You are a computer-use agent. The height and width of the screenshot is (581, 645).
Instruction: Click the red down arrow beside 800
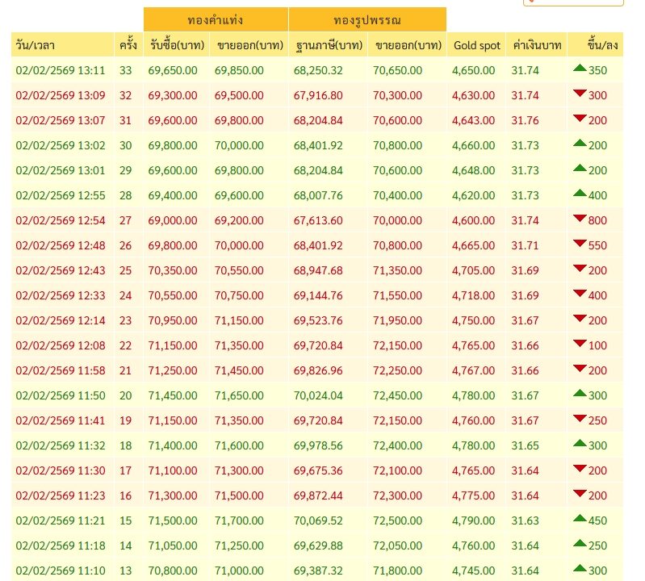pos(579,219)
